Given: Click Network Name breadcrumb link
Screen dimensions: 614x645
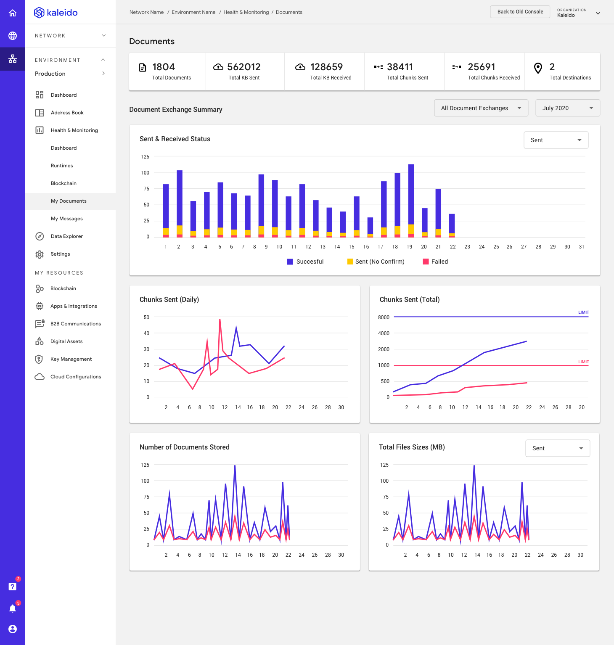Looking at the screenshot, I should (146, 12).
